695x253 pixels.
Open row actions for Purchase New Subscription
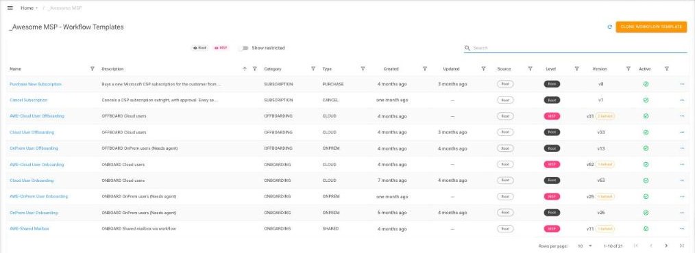[682, 84]
